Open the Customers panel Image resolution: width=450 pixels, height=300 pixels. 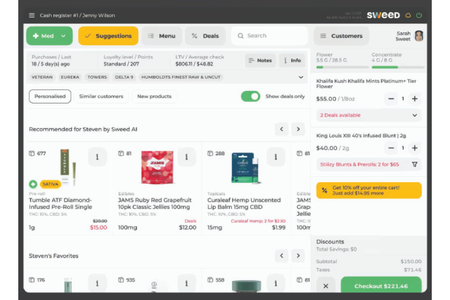pos(341,36)
